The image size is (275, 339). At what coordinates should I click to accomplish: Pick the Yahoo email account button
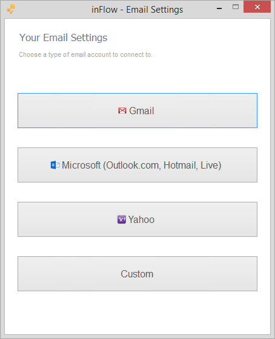[137, 219]
